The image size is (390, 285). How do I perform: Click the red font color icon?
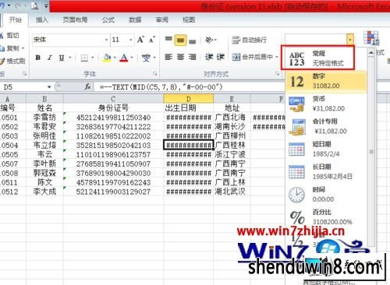tap(124, 58)
